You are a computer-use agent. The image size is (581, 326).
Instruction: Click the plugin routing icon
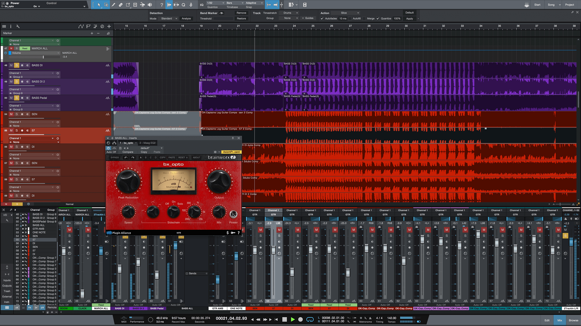[114, 143]
